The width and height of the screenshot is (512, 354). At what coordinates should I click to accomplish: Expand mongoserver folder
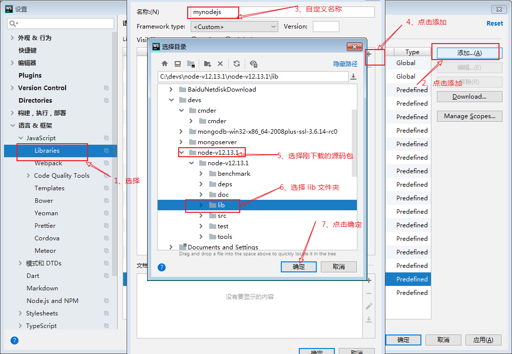click(x=181, y=142)
